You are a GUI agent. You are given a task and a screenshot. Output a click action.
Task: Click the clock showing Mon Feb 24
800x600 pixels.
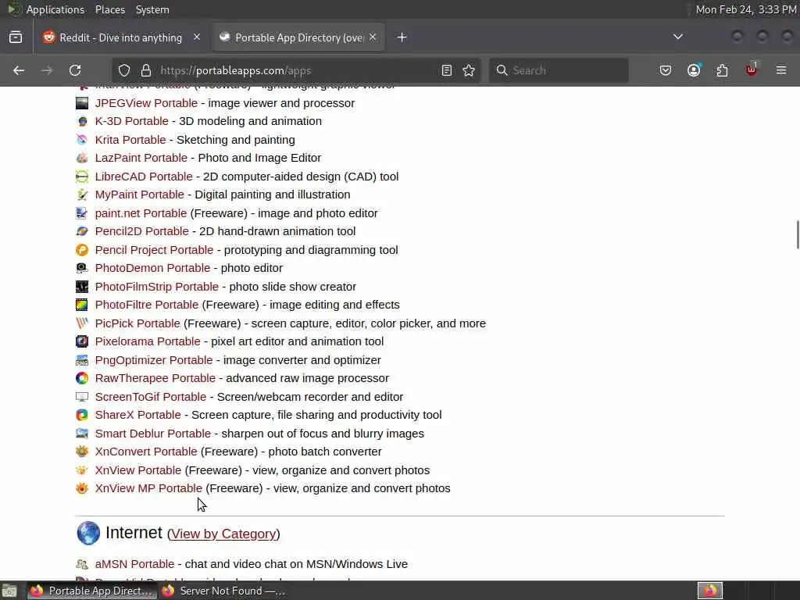[x=746, y=9]
